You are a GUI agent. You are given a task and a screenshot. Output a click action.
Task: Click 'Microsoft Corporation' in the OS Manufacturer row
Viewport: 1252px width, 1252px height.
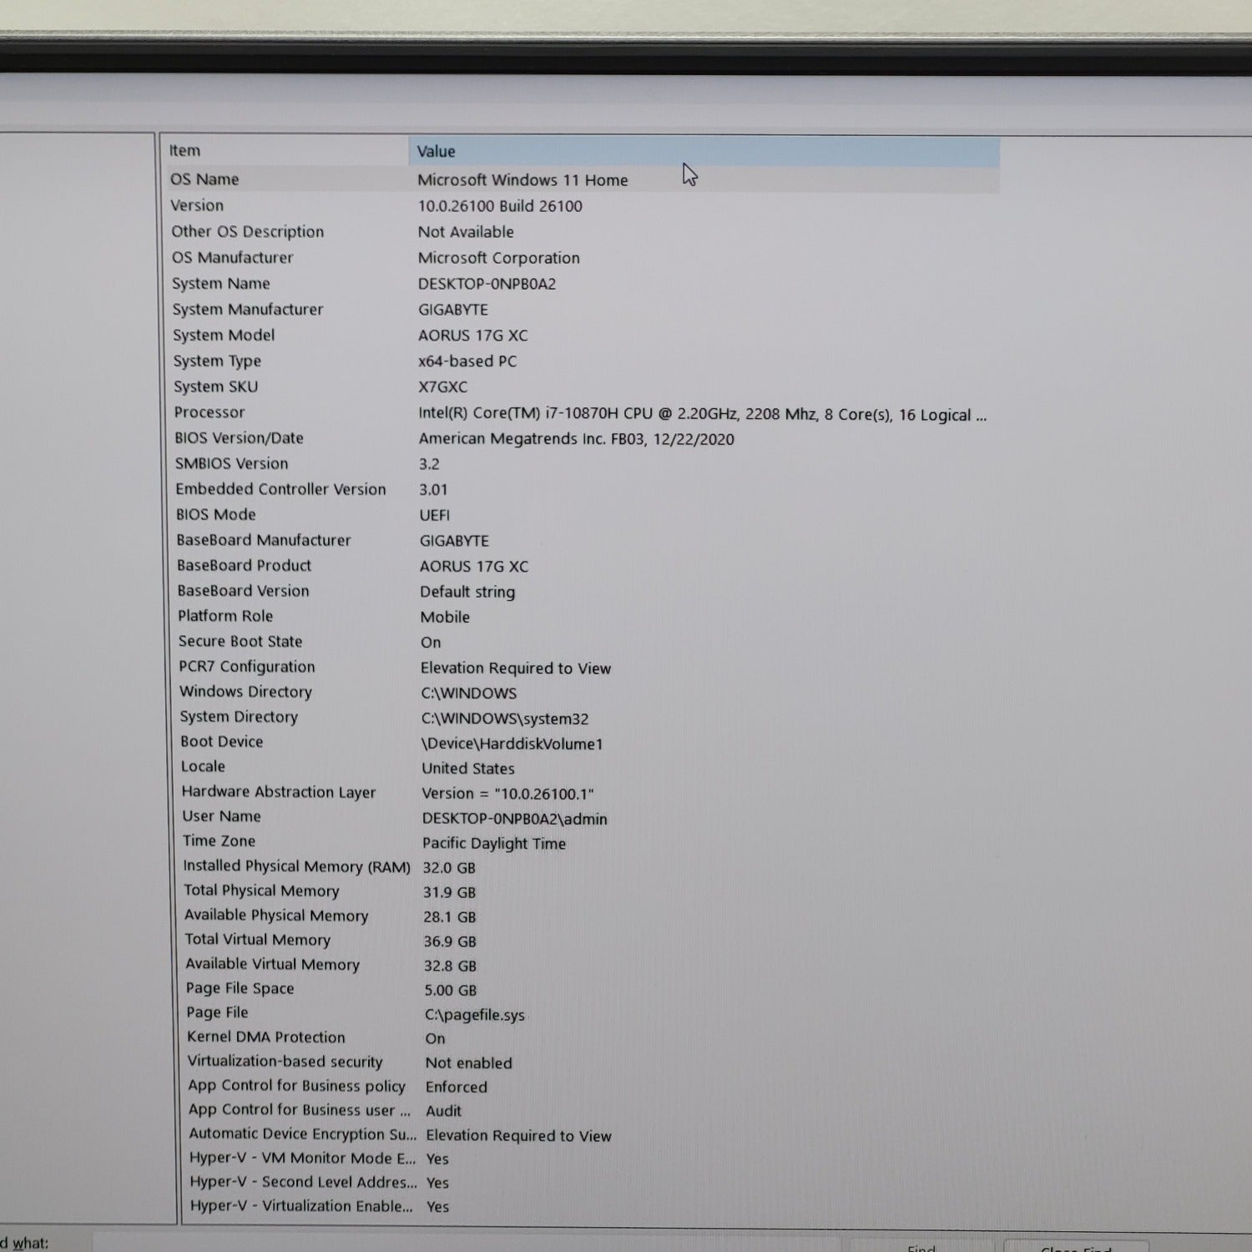pyautogui.click(x=498, y=258)
